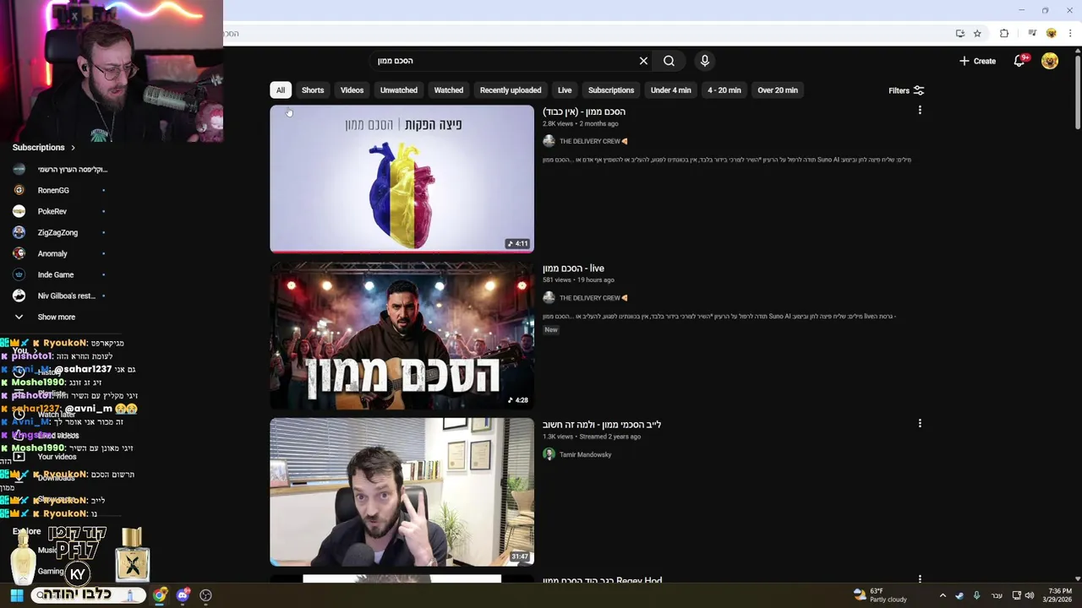Clear the YouTube search box with X
The width and height of the screenshot is (1082, 608).
643,61
